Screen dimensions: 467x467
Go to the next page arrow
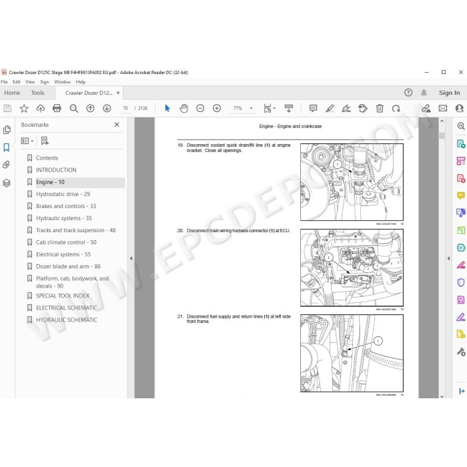click(107, 108)
